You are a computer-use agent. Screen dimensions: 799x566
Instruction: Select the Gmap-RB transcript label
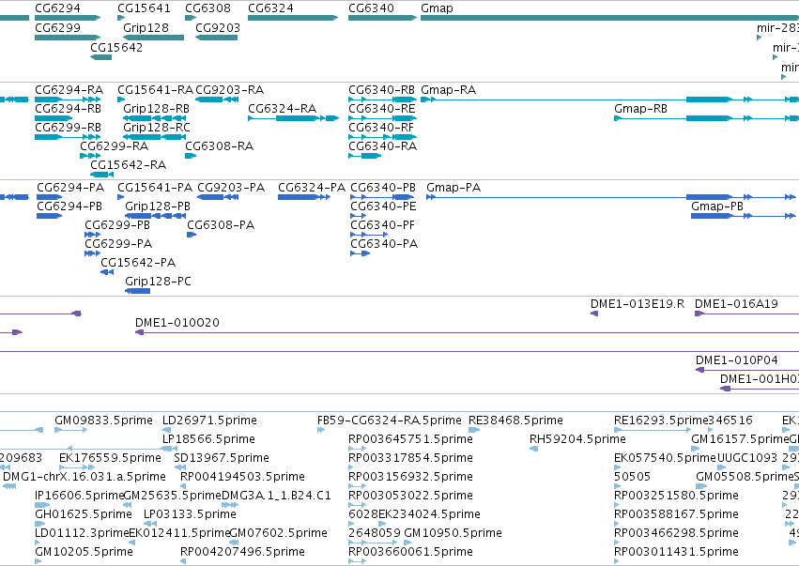(x=640, y=109)
